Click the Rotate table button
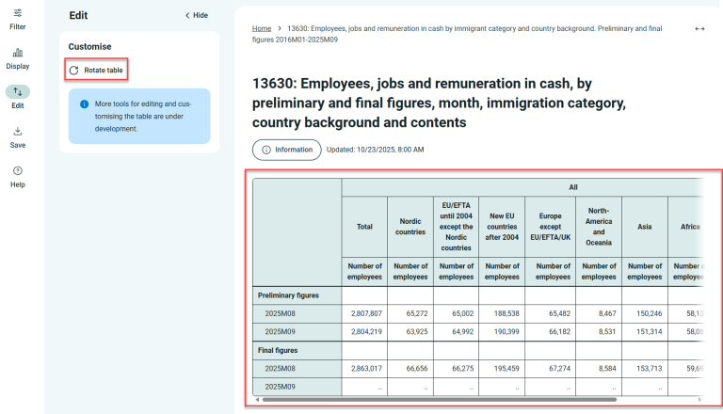723x414 pixels. 96,71
